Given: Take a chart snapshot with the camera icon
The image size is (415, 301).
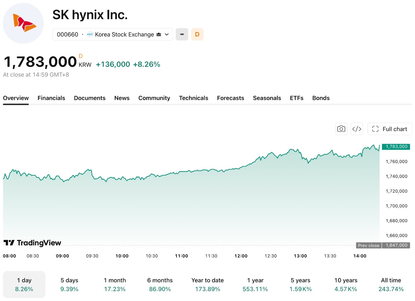Looking at the screenshot, I should coord(341,129).
